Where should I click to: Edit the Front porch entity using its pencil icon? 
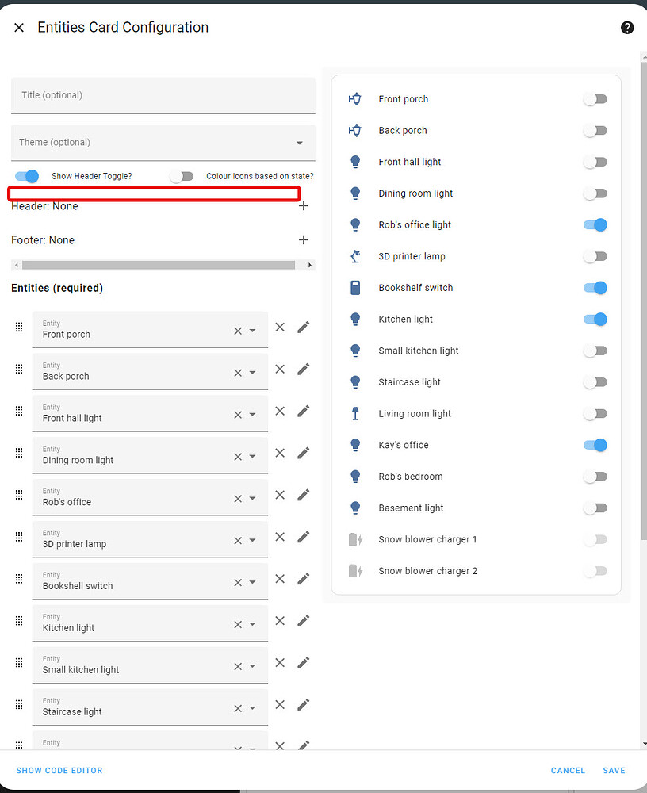[304, 327]
